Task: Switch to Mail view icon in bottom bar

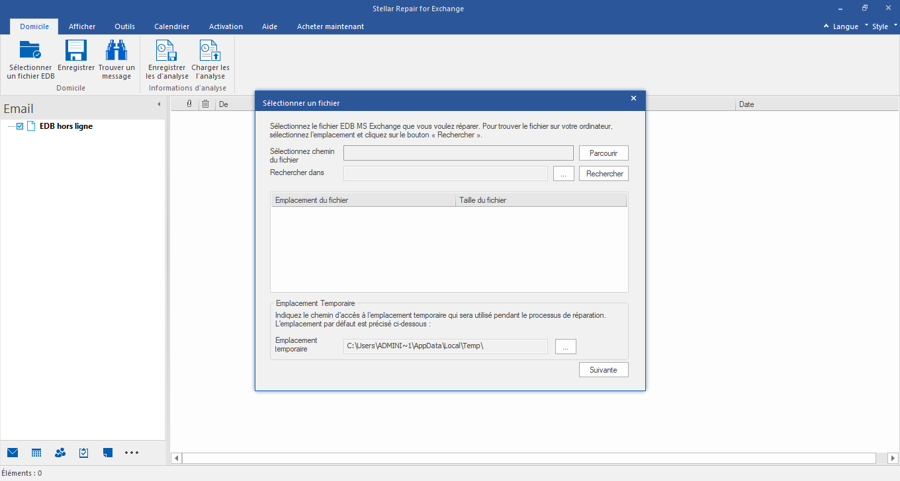Action: pyautogui.click(x=13, y=453)
